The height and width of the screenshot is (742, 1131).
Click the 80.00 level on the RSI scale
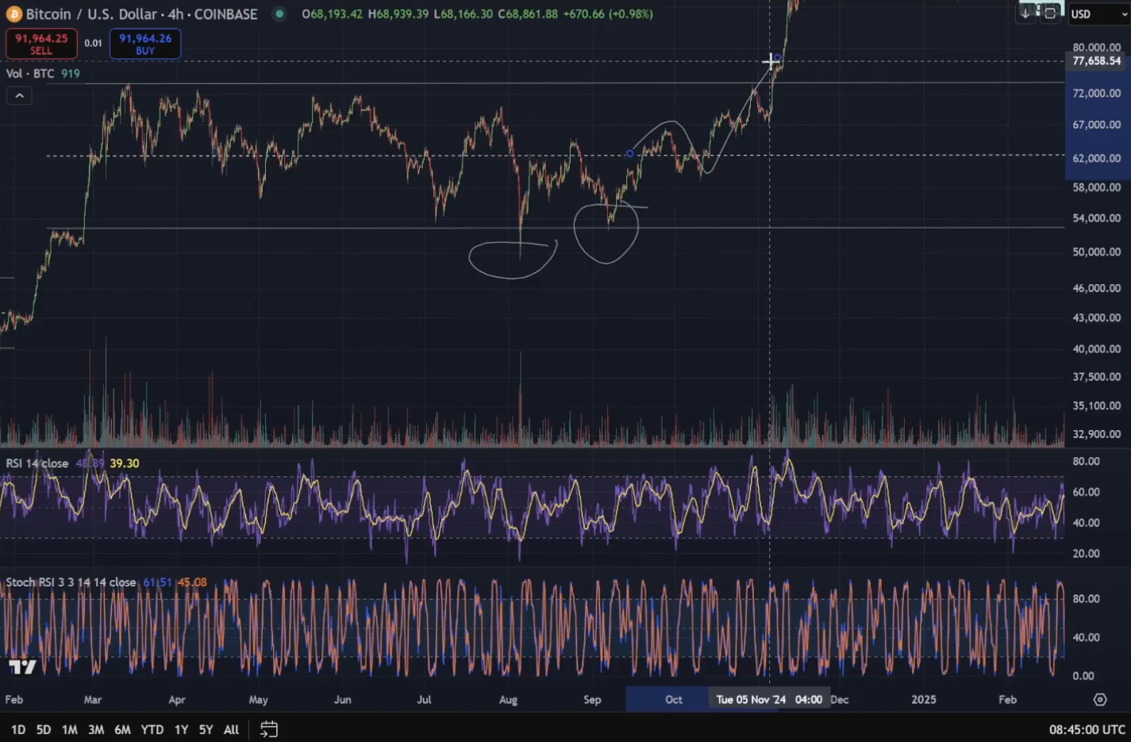click(x=1086, y=461)
